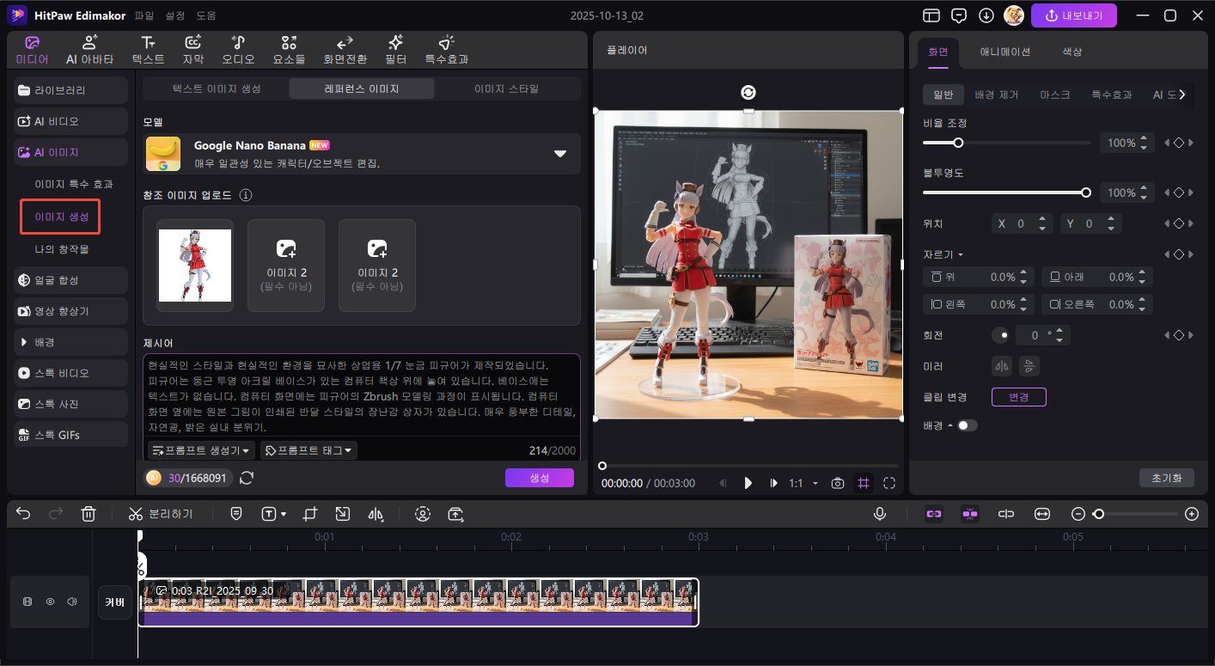Hide the track with the eye icon

[50, 602]
